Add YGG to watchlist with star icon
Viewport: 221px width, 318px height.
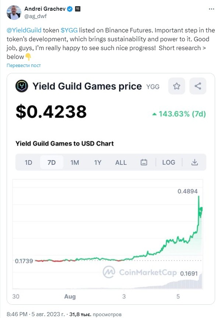tap(176, 86)
